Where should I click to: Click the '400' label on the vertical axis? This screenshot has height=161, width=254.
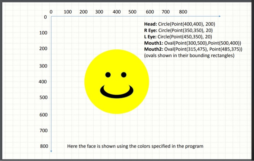43,82
